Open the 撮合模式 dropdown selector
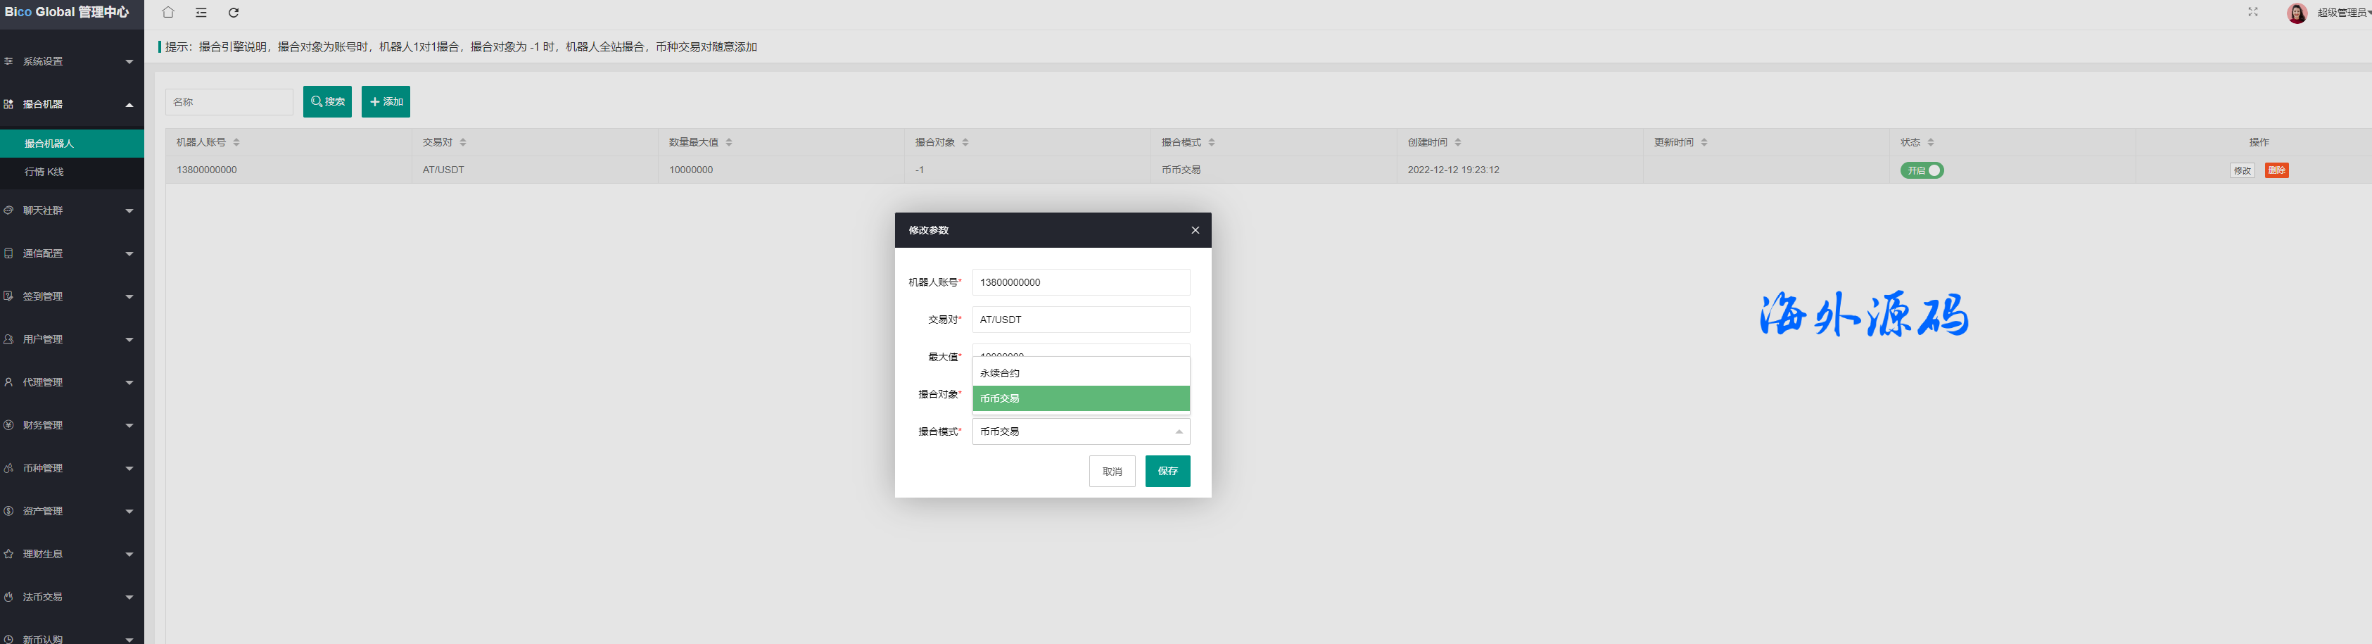The width and height of the screenshot is (2372, 644). (x=1080, y=431)
